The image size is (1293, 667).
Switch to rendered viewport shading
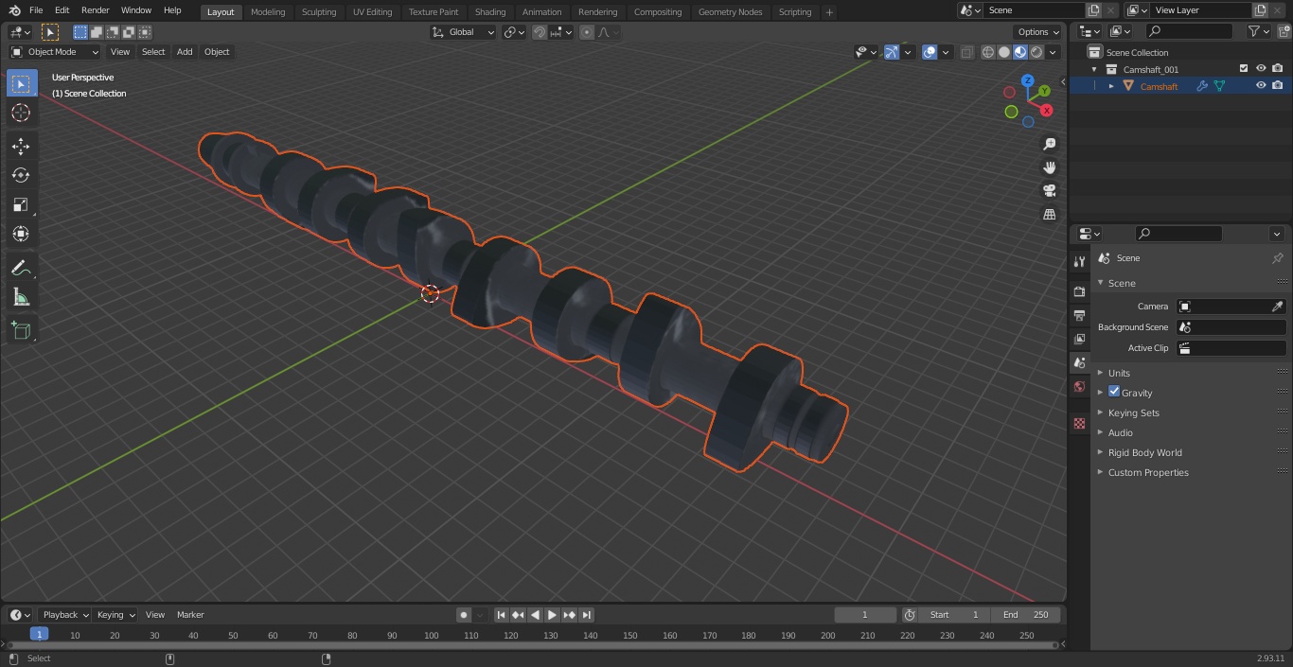pos(1036,52)
